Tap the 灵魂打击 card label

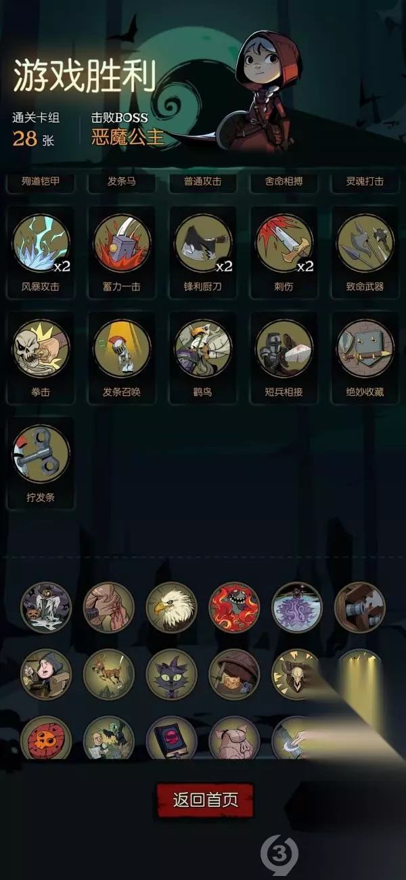point(365,181)
